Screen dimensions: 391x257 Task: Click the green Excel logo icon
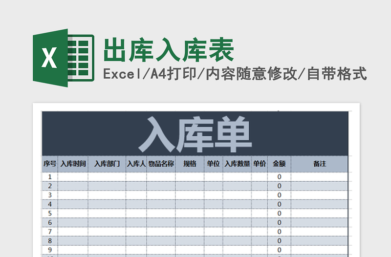(x=64, y=58)
